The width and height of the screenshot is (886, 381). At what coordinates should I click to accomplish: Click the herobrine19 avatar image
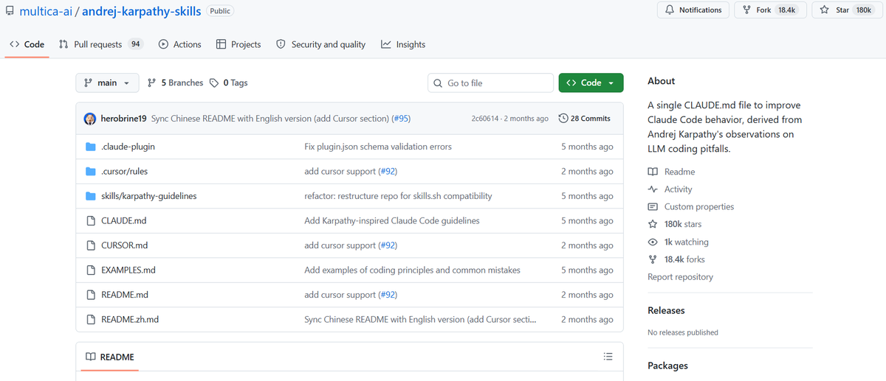[x=90, y=119]
